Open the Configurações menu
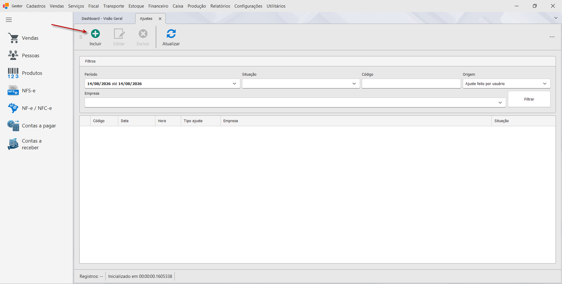Viewport: 562px width, 284px height. point(248,6)
